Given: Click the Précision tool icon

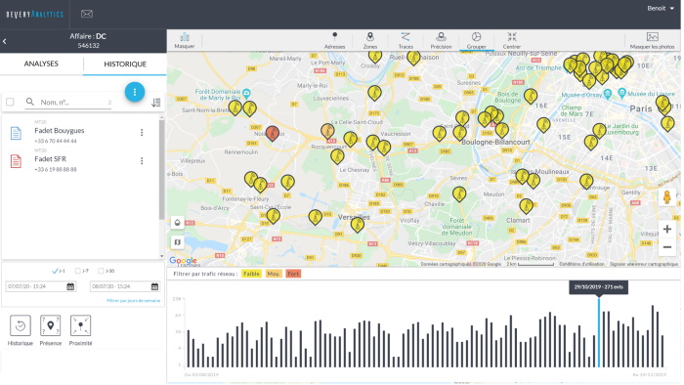Looking at the screenshot, I should tap(441, 36).
